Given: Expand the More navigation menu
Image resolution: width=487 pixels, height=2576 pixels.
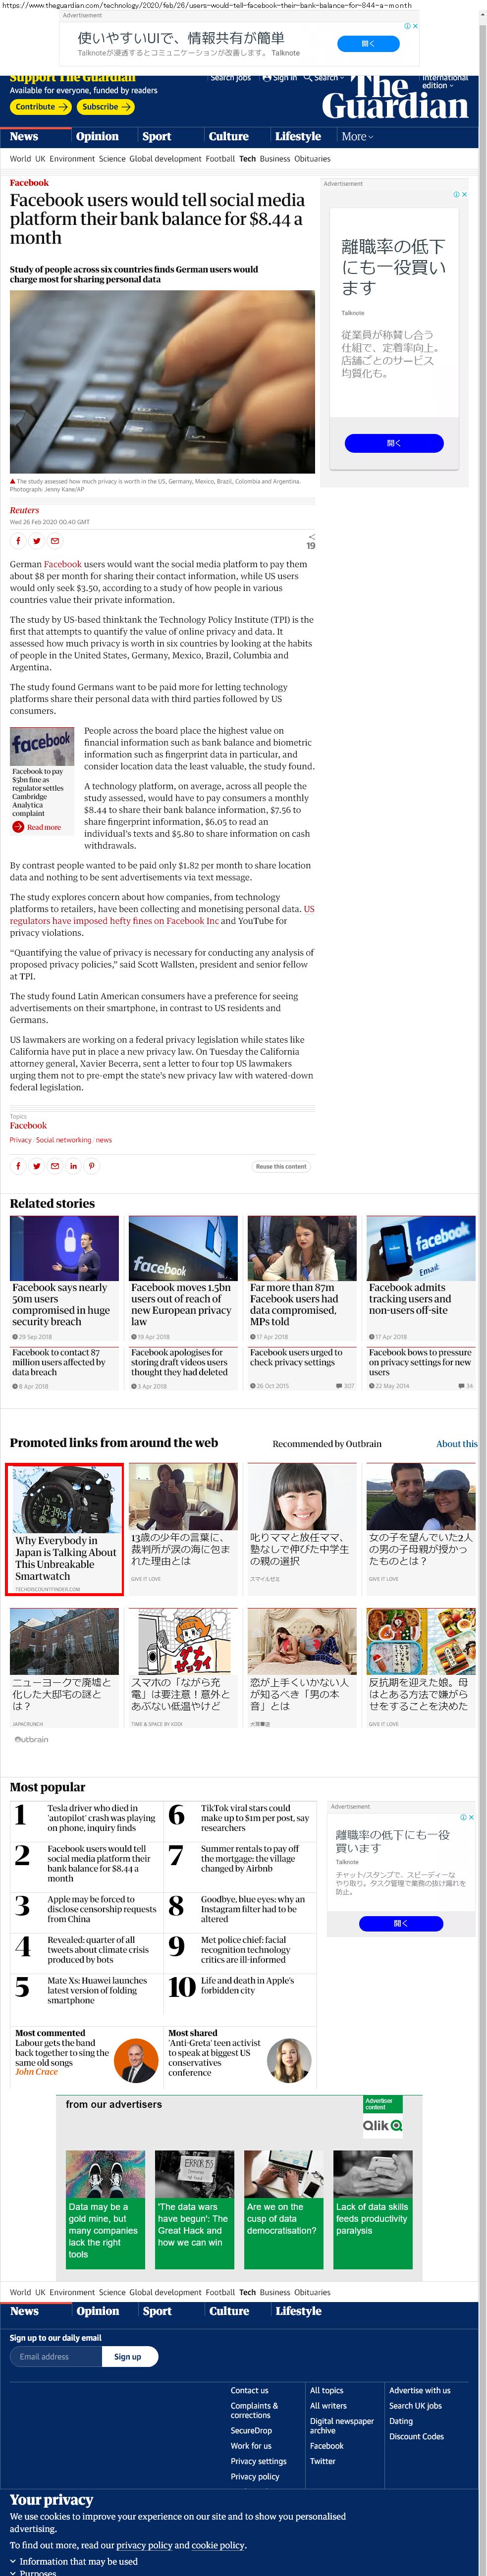Looking at the screenshot, I should (357, 137).
